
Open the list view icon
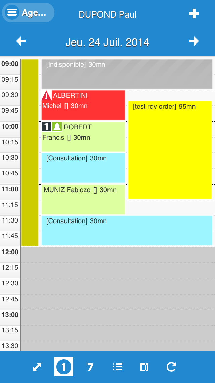(x=118, y=367)
